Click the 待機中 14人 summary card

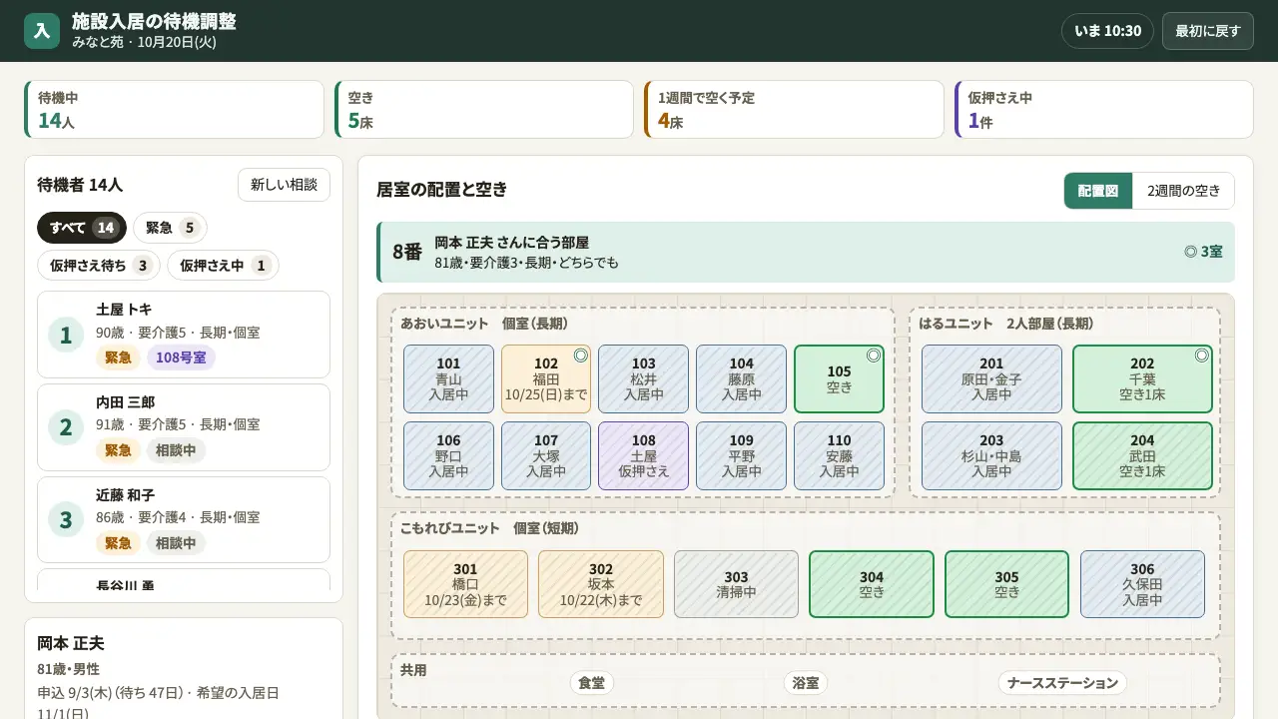click(174, 110)
